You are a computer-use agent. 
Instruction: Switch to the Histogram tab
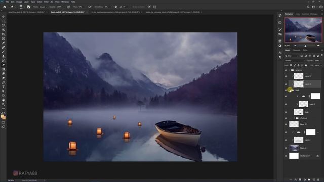click(314, 14)
